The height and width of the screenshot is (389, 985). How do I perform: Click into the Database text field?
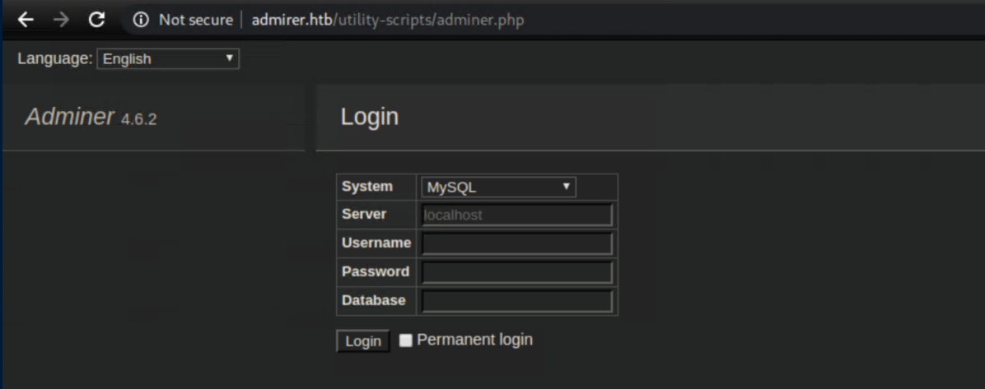pos(517,301)
